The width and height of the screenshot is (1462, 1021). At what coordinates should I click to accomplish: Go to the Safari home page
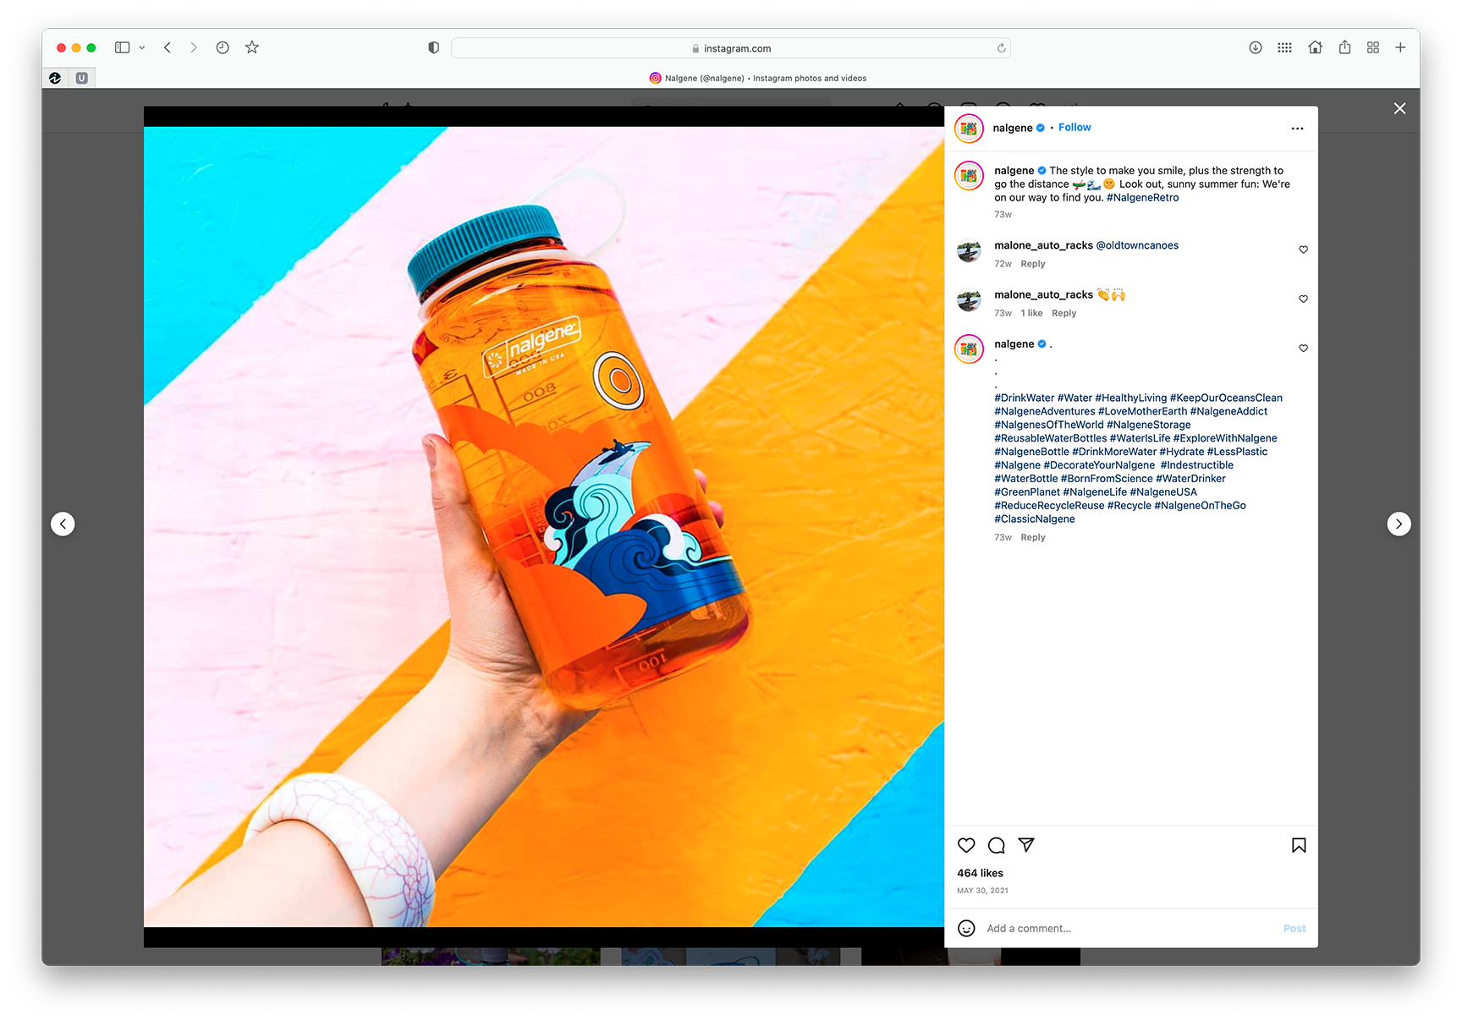click(1315, 48)
